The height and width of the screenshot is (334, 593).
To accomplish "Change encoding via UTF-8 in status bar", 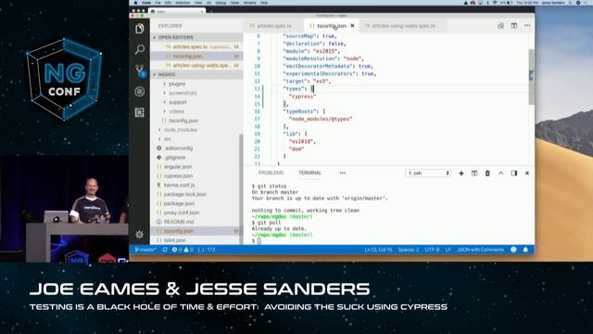I will (433, 250).
